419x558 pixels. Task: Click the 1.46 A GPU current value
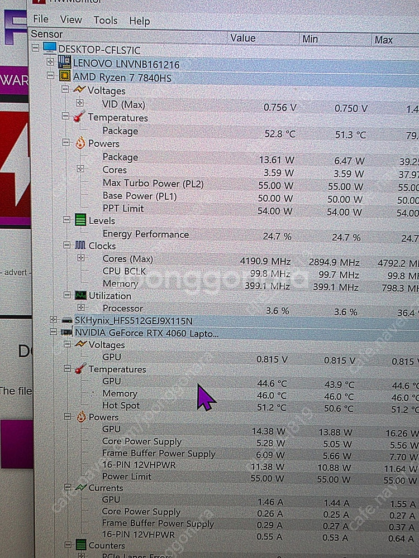pyautogui.click(x=270, y=502)
